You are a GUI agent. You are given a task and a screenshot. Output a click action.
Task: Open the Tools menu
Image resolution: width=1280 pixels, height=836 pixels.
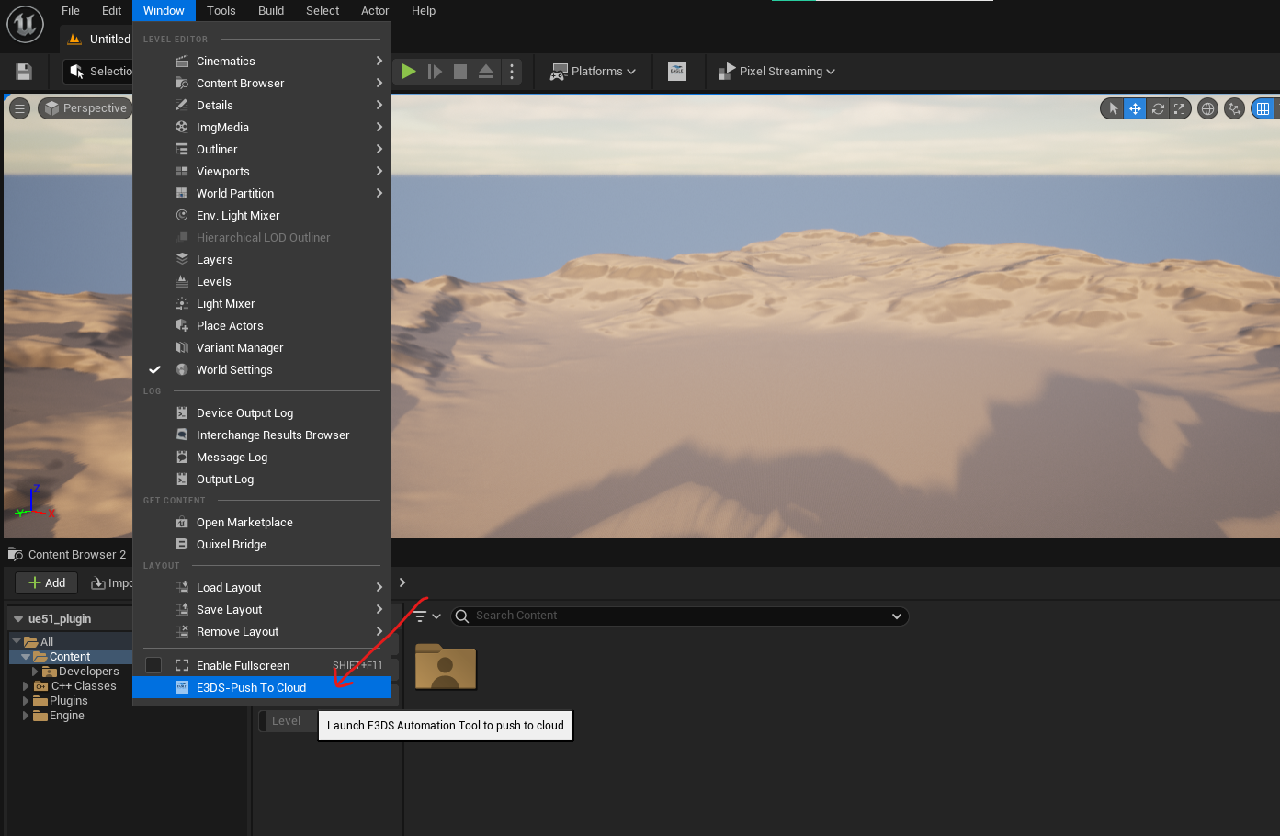pyautogui.click(x=221, y=11)
